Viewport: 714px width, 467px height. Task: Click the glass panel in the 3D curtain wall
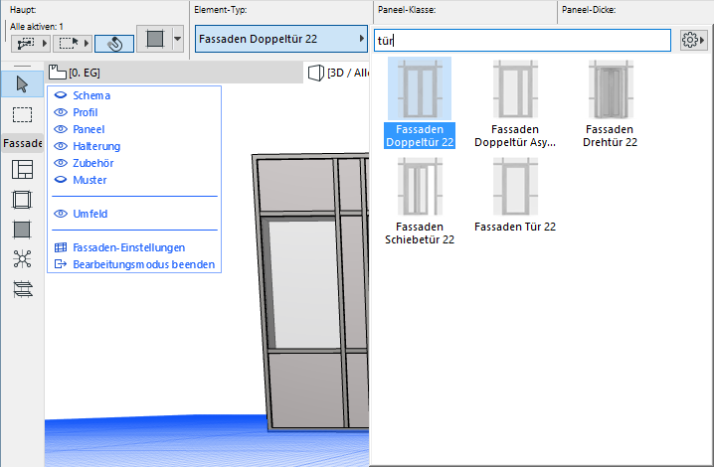click(304, 284)
